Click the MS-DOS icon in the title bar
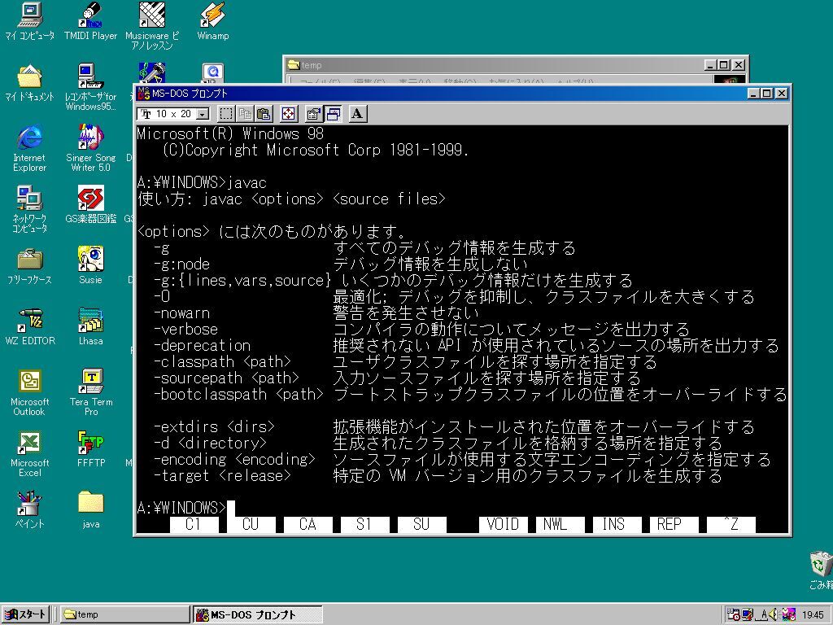833x625 pixels. point(143,94)
